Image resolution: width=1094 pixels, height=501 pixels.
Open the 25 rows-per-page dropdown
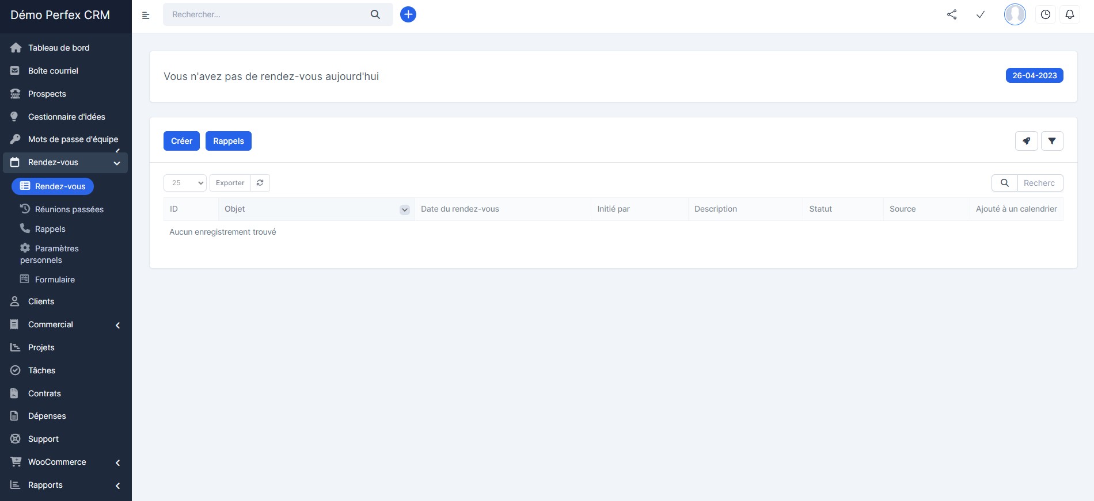185,183
